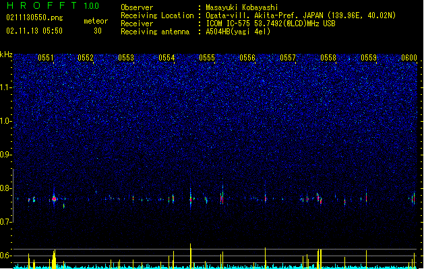Click the 0.6 kHz axis label
The width and height of the screenshot is (424, 269).
(x=5, y=256)
